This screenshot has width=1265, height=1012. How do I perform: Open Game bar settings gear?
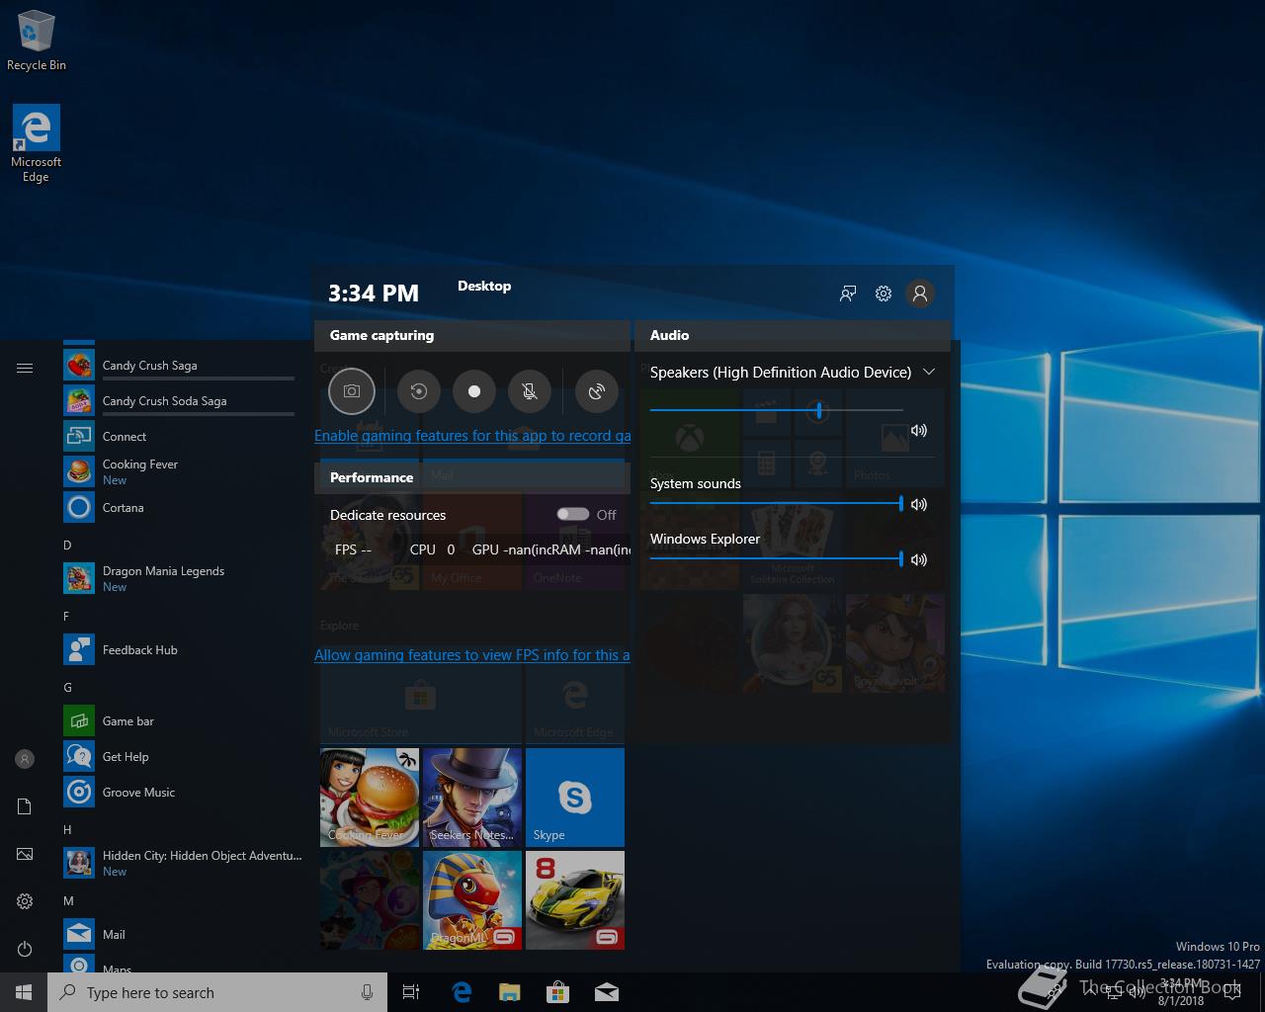click(884, 294)
